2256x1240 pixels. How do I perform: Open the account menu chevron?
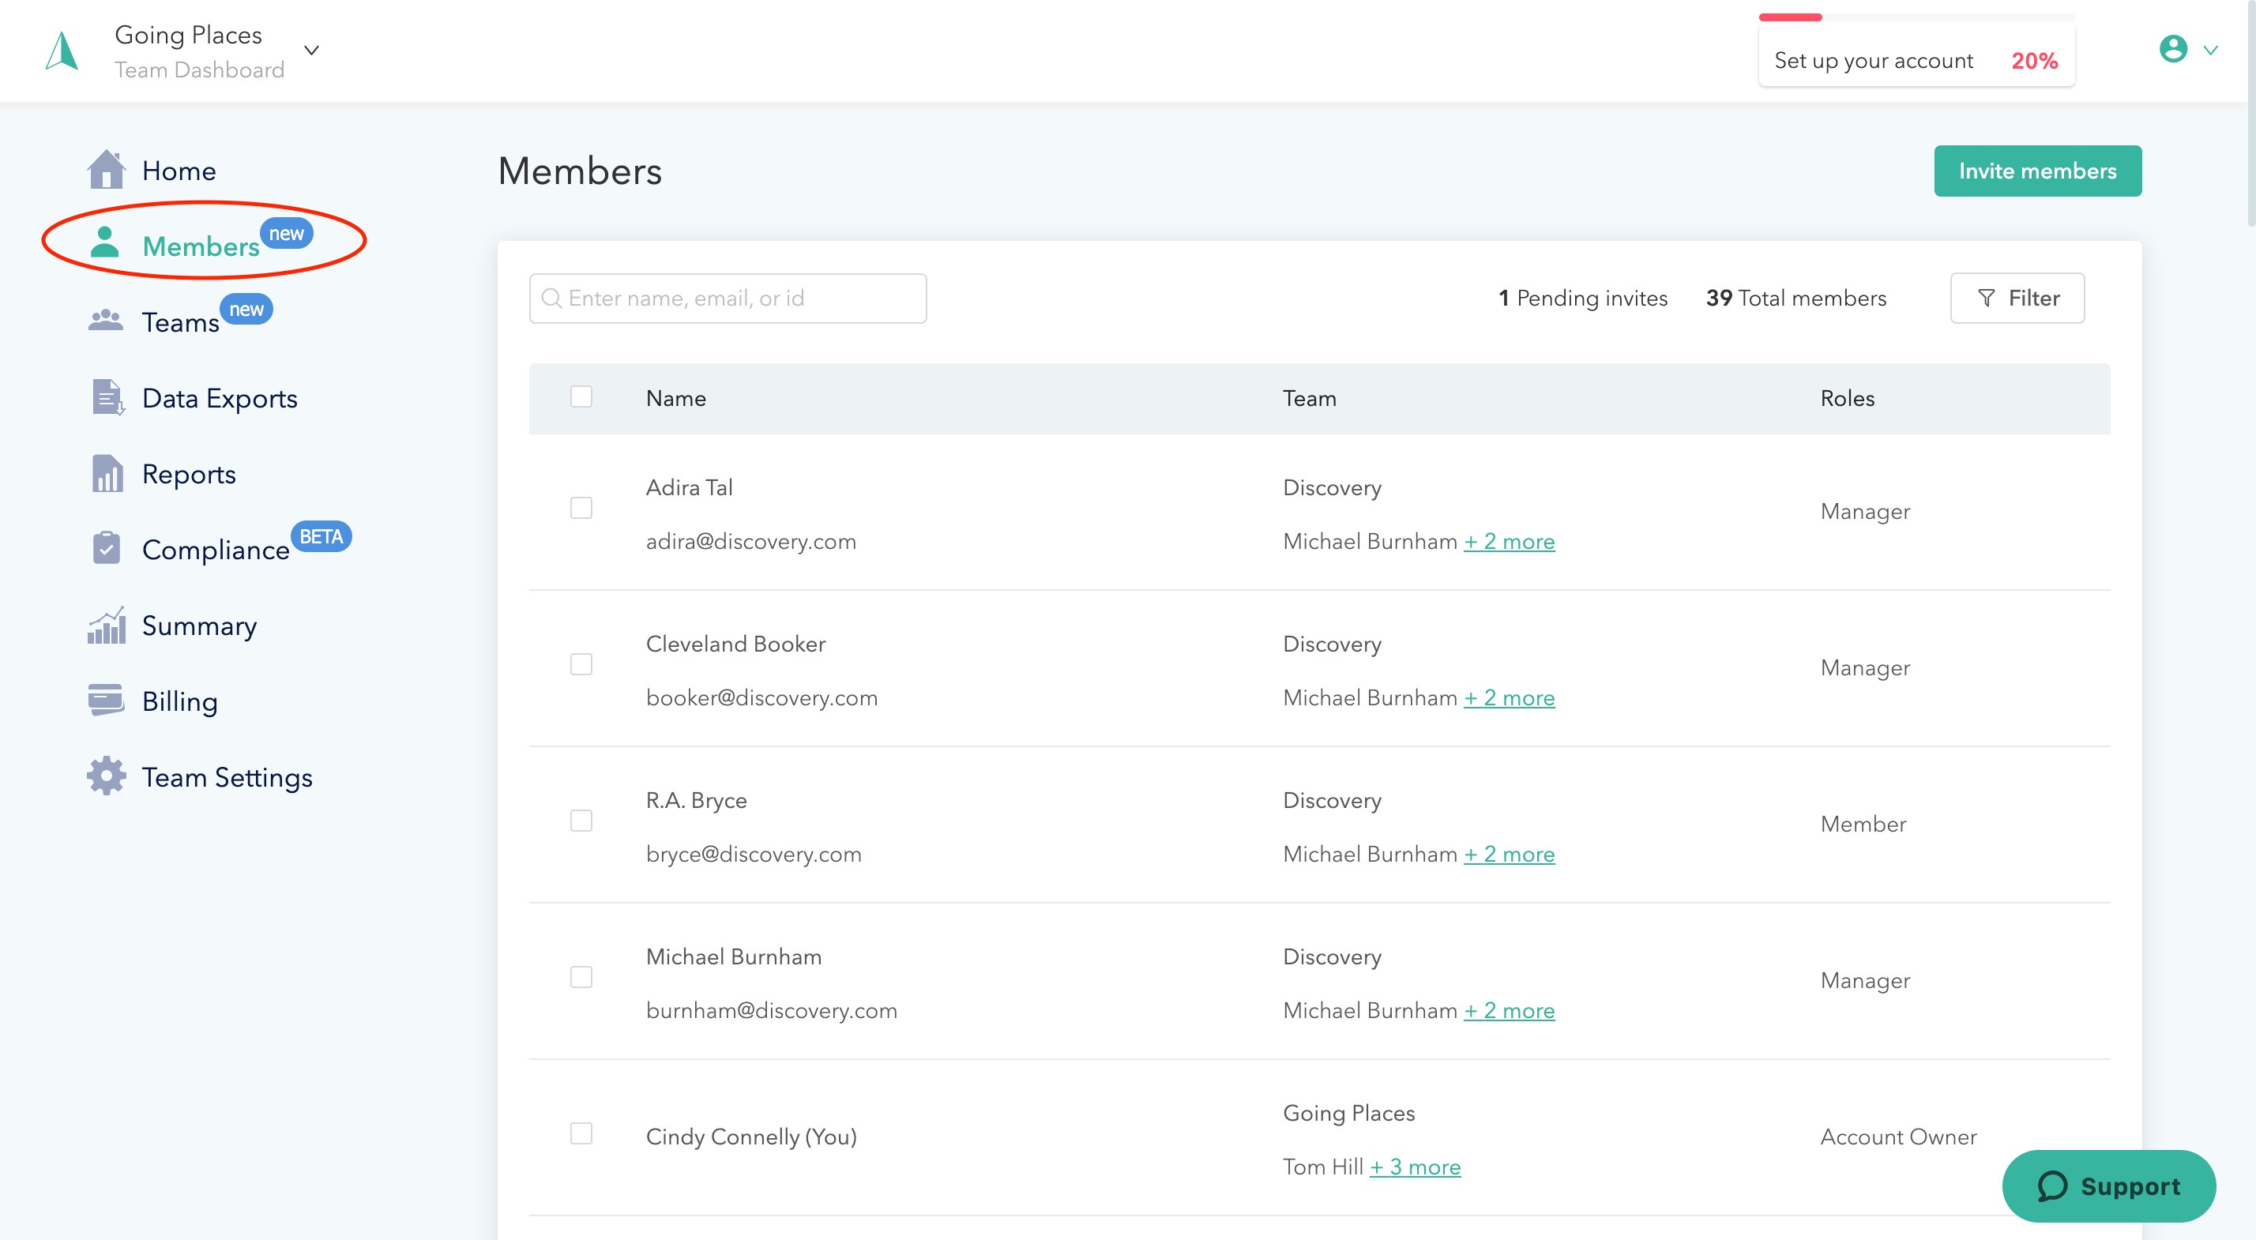coord(2210,50)
